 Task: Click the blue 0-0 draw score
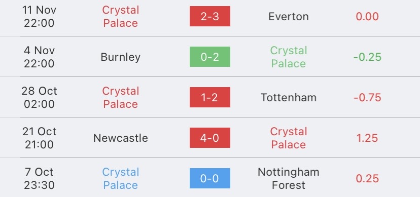tap(209, 178)
